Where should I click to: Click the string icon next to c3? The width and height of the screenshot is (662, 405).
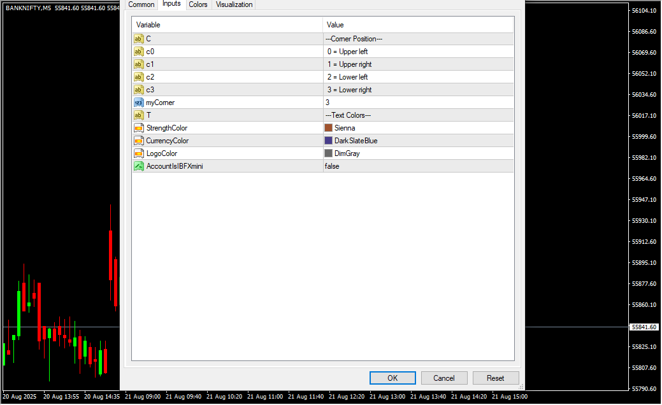point(138,90)
